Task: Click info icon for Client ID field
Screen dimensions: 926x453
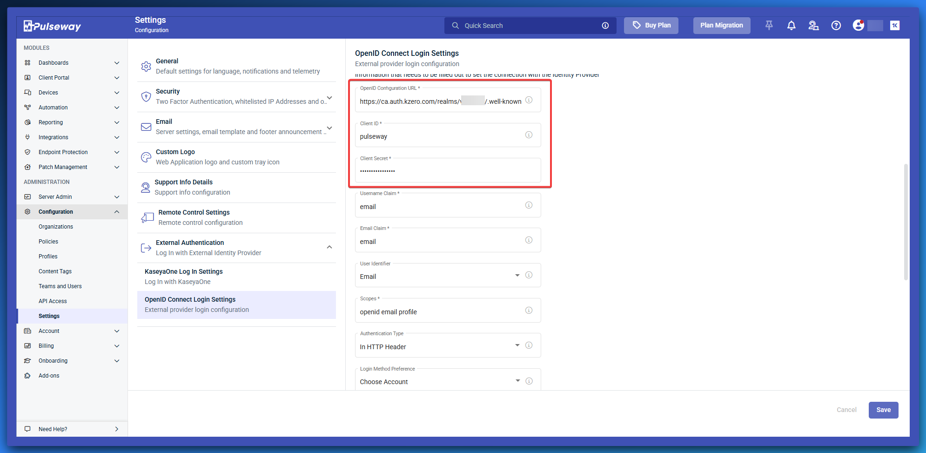Action: tap(529, 135)
